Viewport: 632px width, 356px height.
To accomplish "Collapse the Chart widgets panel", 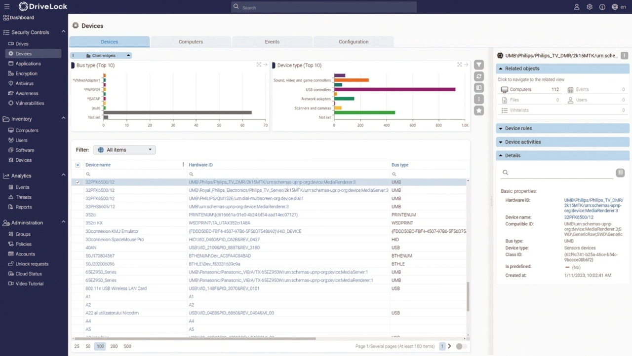I will 128,56.
